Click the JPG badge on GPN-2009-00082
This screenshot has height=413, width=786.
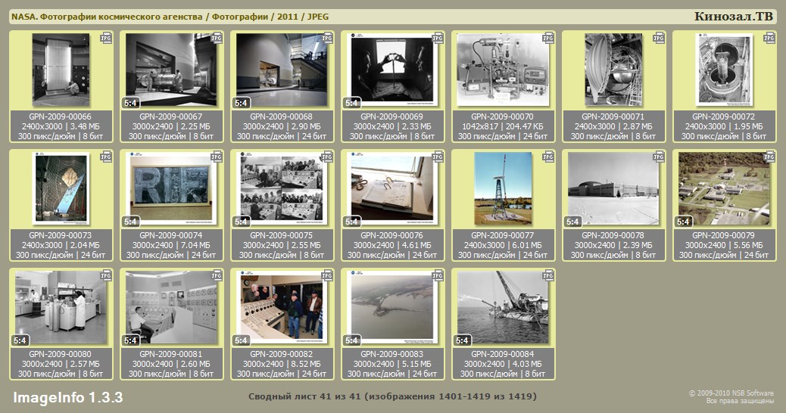[326, 276]
